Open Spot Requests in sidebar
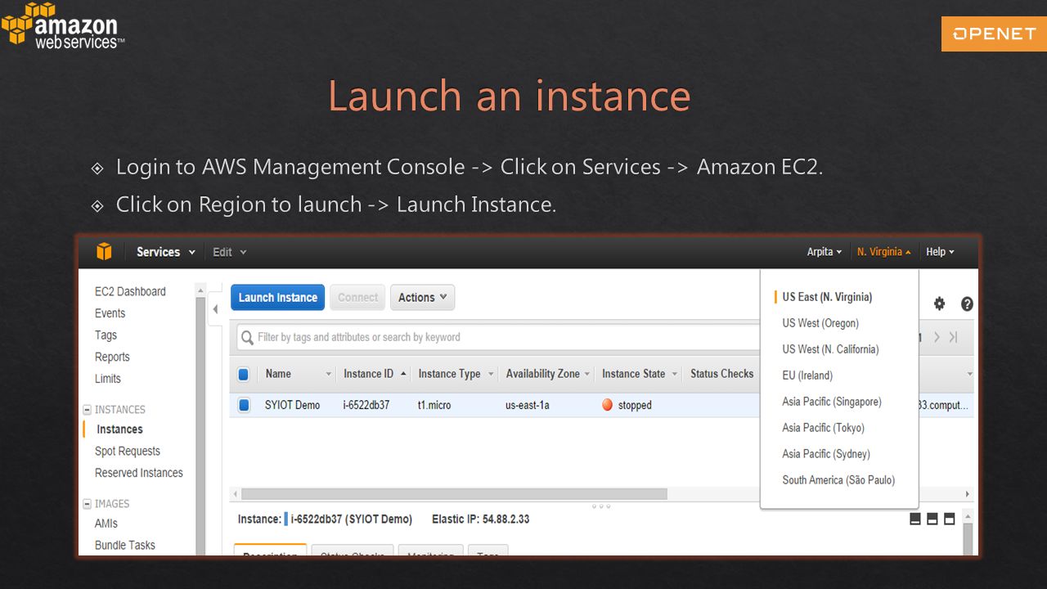The width and height of the screenshot is (1047, 589). coord(127,451)
